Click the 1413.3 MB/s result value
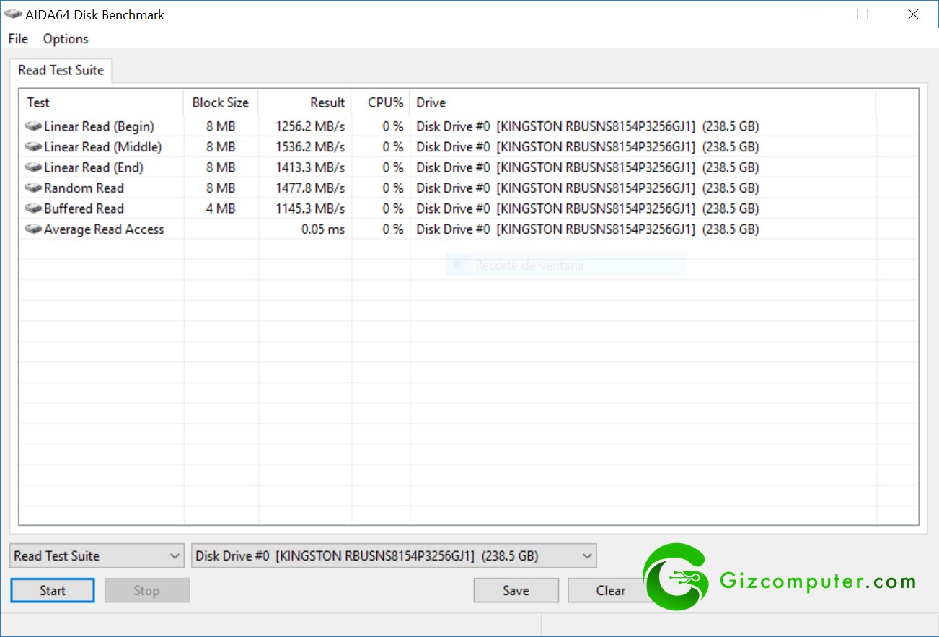 [310, 167]
